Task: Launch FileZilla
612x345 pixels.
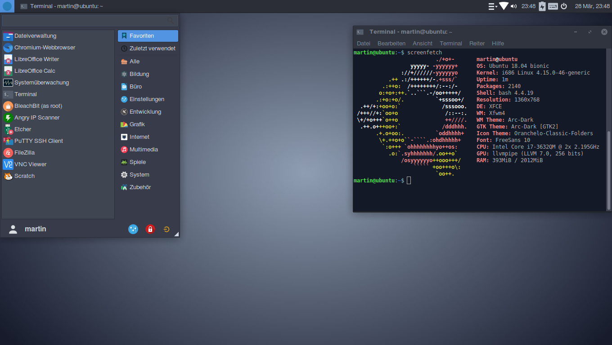Action: click(x=58, y=153)
